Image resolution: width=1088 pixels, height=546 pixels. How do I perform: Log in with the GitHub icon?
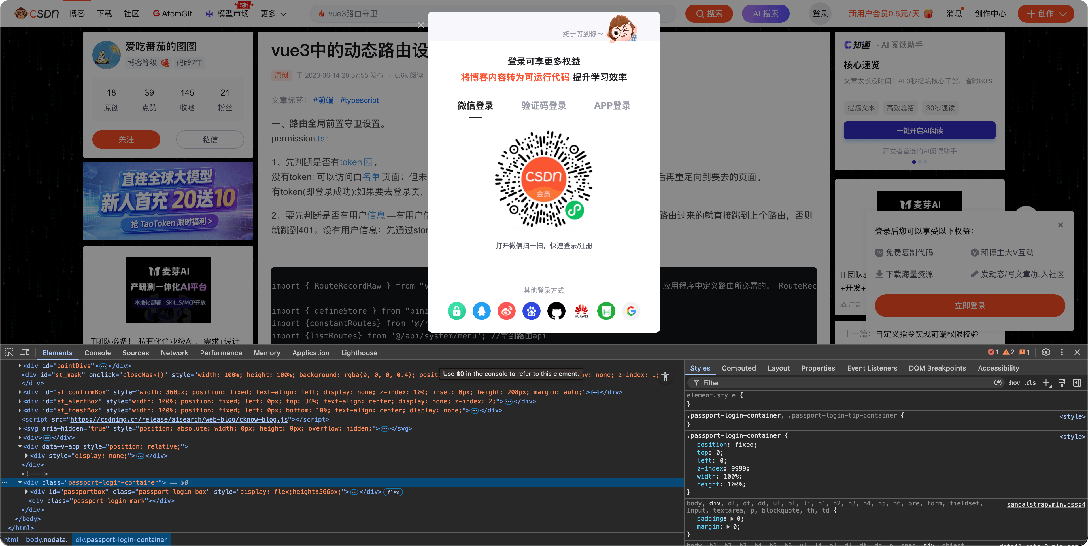[x=556, y=311]
